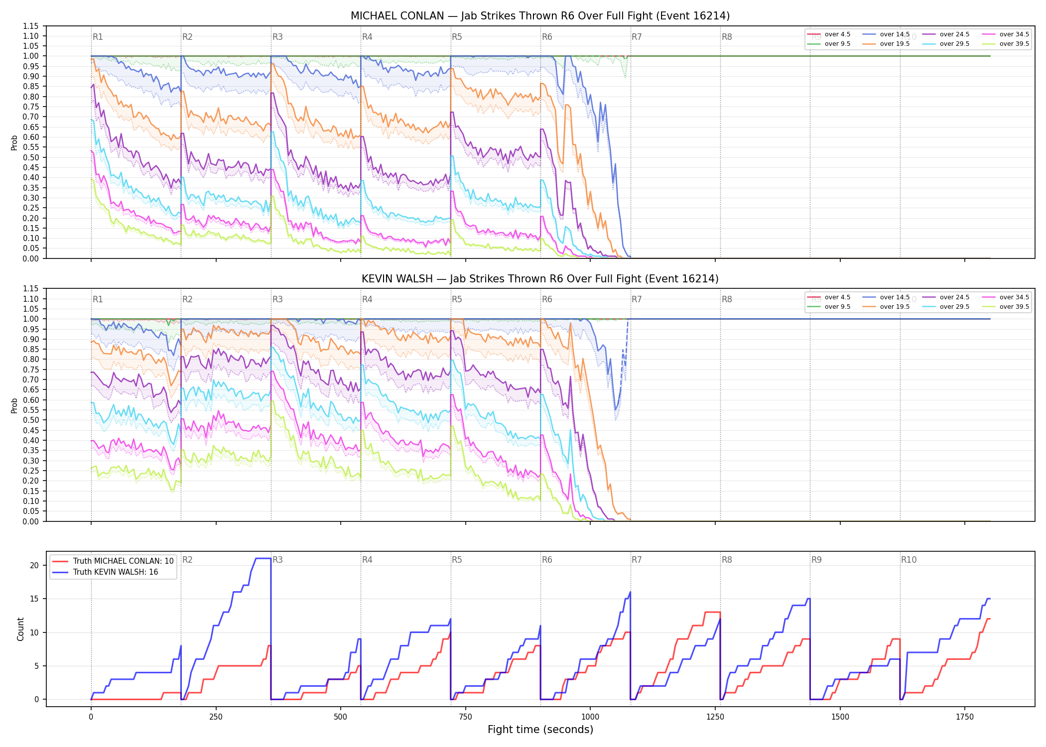The image size is (1046, 747).
Task: Click the 'Count' y-axis label
Action: click(20, 629)
